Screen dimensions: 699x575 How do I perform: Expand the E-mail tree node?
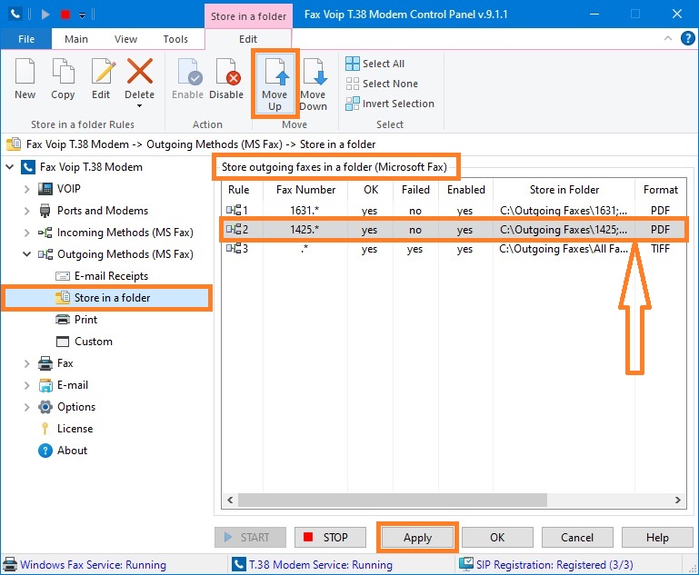tap(26, 385)
